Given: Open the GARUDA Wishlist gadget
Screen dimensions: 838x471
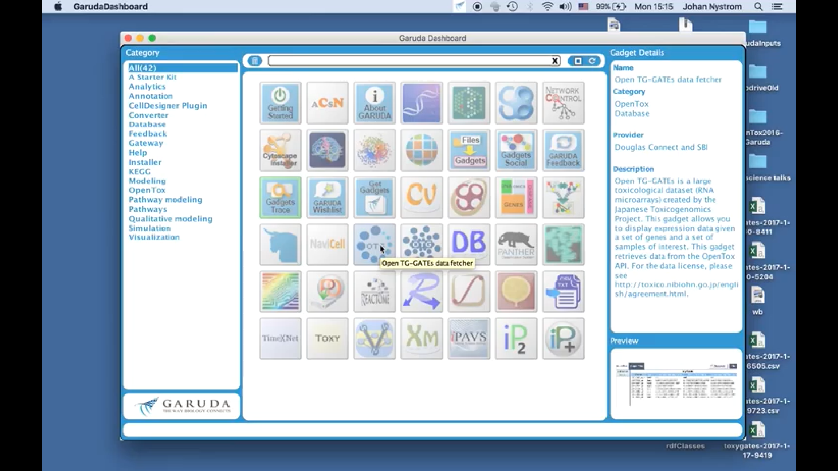Looking at the screenshot, I should pyautogui.click(x=327, y=197).
